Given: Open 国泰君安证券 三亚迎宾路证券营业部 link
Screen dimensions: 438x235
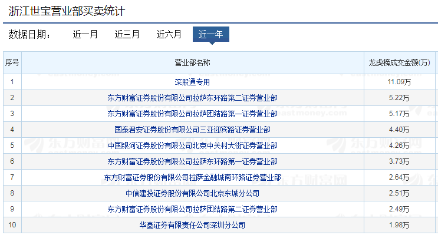Looking at the screenshot, I should click(x=192, y=130).
